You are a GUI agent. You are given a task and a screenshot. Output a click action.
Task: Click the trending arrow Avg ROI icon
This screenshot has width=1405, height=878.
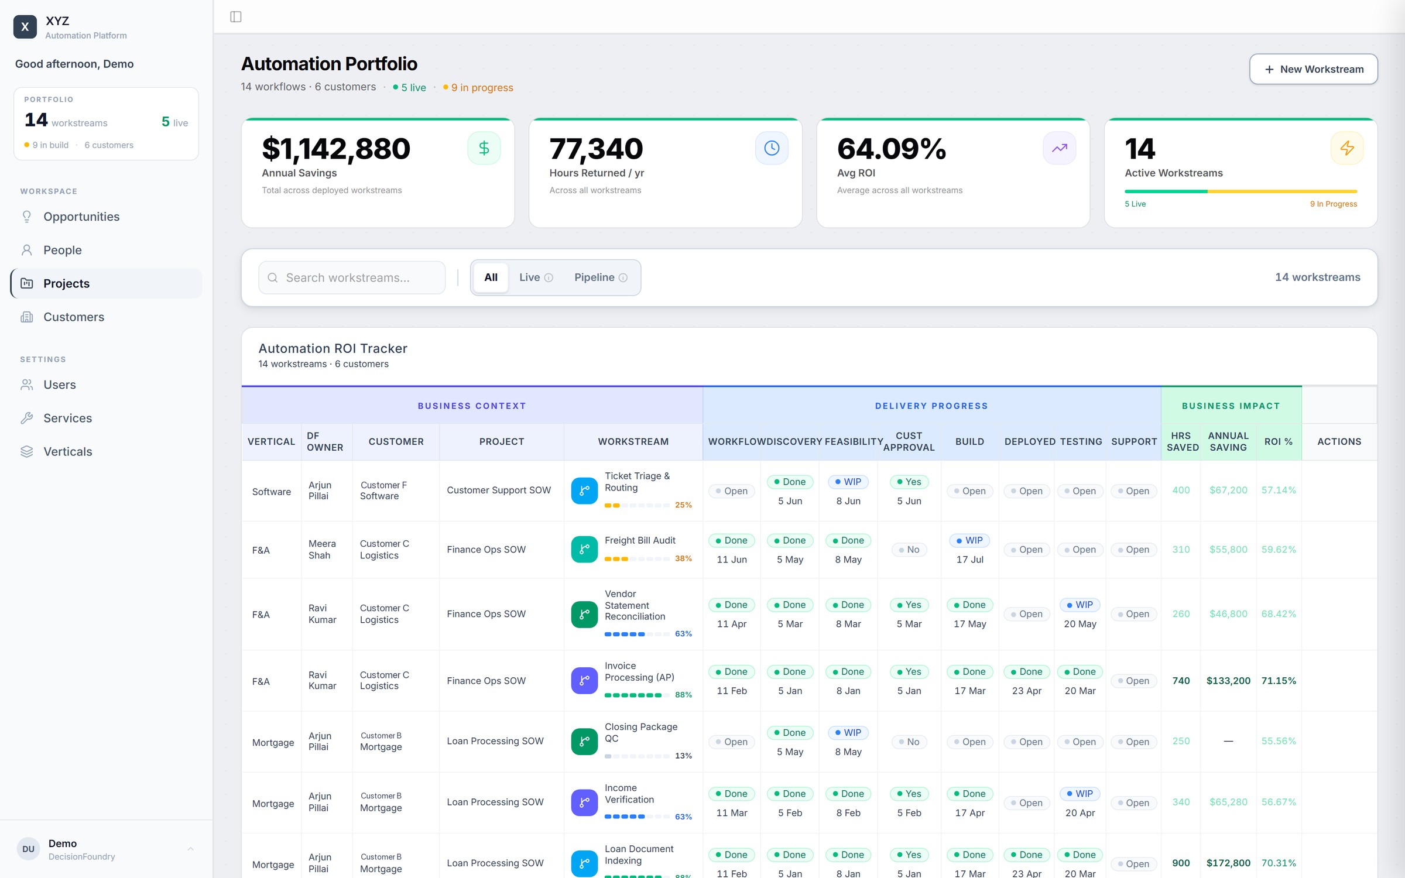[x=1059, y=148]
